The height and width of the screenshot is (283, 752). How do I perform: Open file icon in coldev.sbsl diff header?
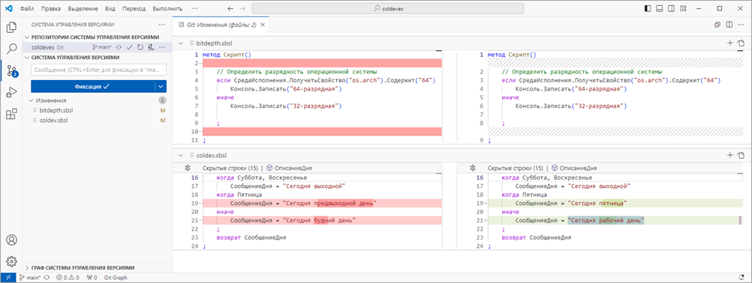coord(741,155)
